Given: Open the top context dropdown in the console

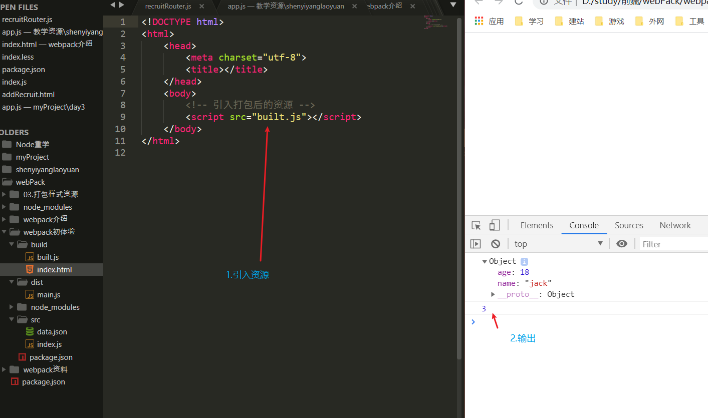Looking at the screenshot, I should click(x=558, y=244).
